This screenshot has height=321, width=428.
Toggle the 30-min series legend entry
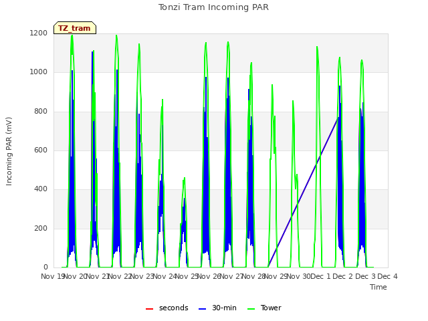(x=217, y=308)
